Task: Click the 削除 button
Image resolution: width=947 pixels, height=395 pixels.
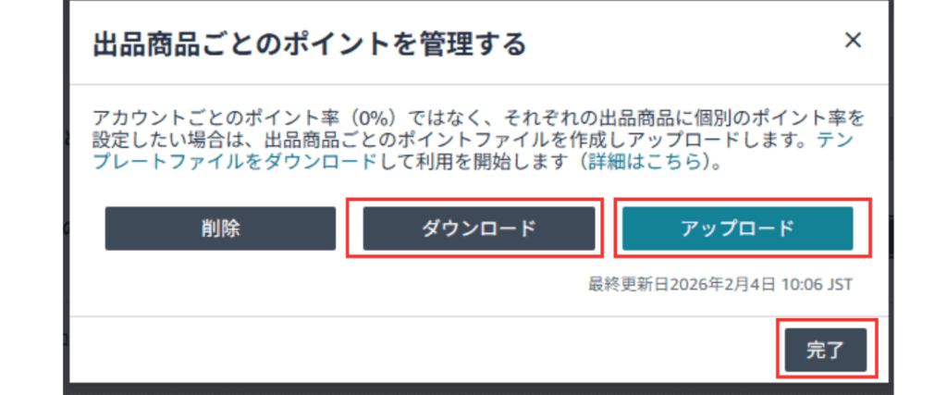Action: pos(220,228)
